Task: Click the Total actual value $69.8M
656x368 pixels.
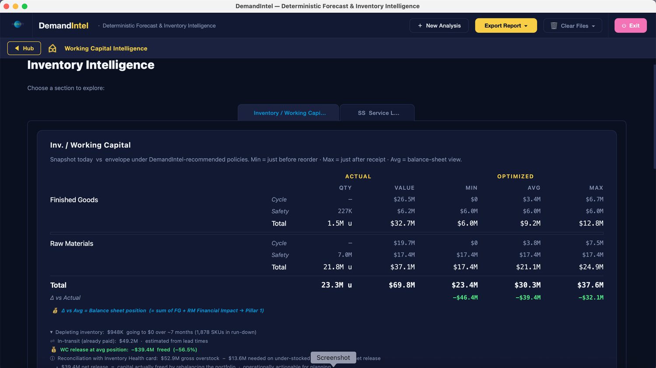Action: [x=402, y=285]
